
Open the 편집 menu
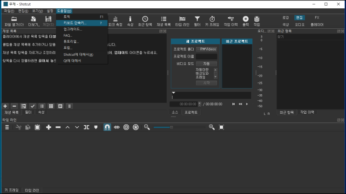(23, 11)
